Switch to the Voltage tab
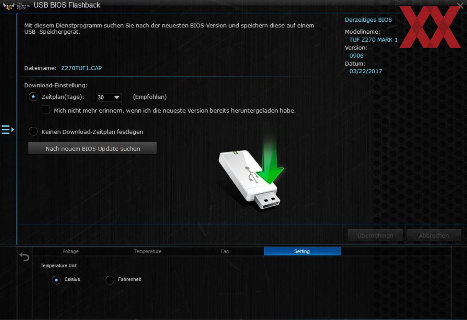467x320 pixels. click(x=70, y=251)
